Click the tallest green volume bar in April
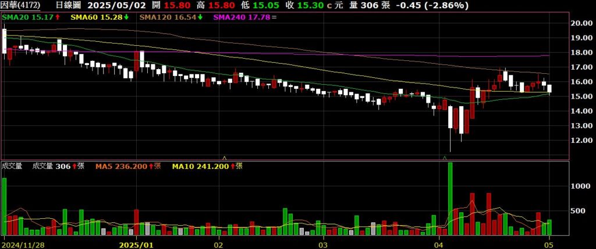 pyautogui.click(x=450, y=199)
